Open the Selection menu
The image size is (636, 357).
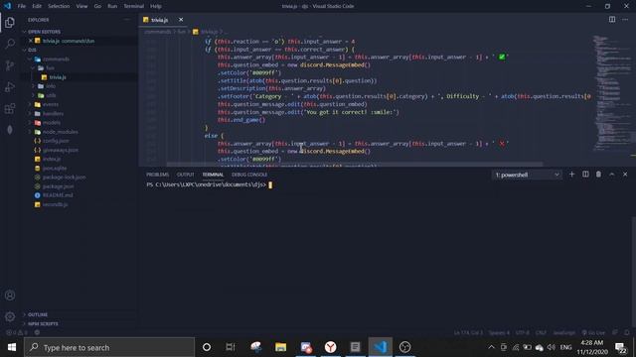(59, 6)
